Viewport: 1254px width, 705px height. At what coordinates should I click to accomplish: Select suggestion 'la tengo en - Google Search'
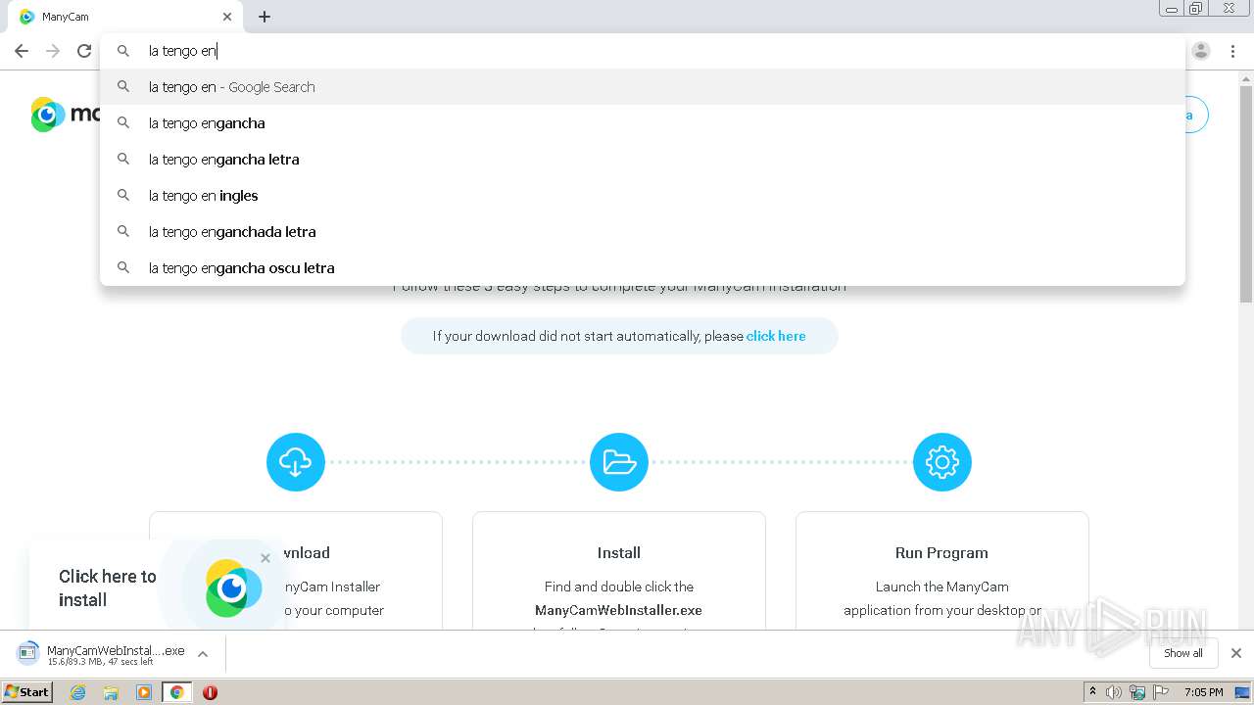(642, 87)
